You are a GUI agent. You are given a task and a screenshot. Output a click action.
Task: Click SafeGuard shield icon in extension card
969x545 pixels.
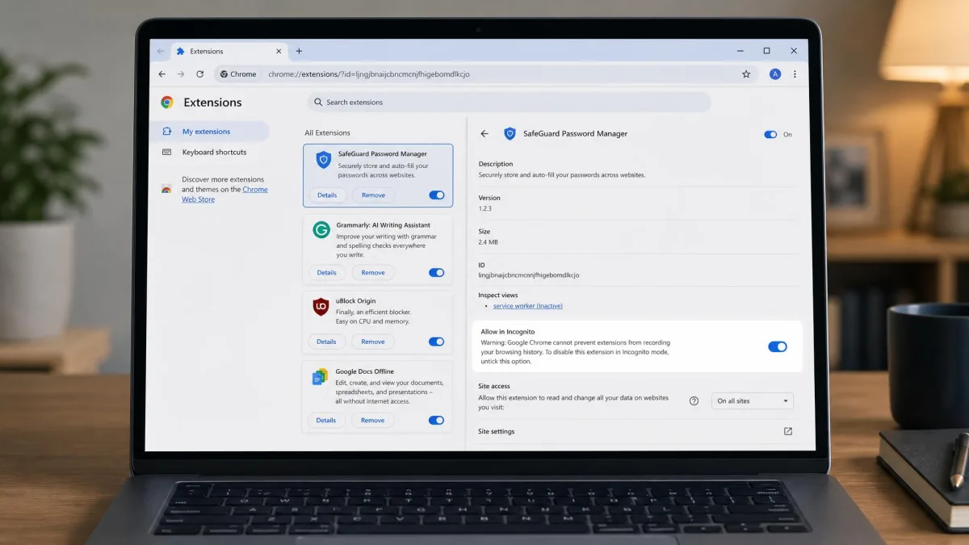point(323,160)
